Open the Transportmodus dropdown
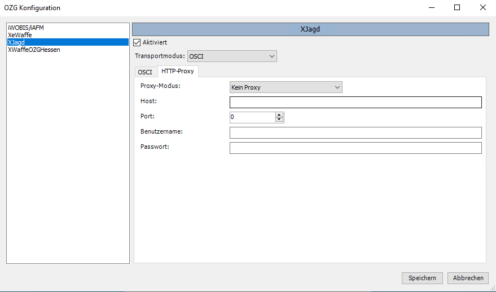This screenshot has height=292, width=496. [x=232, y=56]
